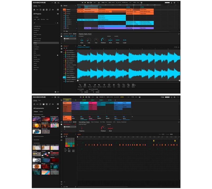
Task: Click the Stems icon in the editor toolbar
Action: click(134, 85)
